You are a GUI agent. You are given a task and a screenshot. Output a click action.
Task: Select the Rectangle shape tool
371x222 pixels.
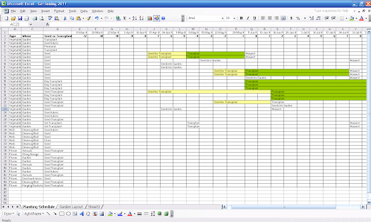point(61,214)
